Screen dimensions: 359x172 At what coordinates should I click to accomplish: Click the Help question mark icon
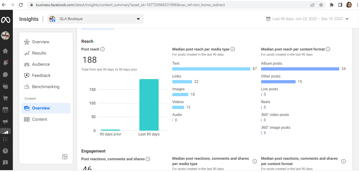[5, 151]
